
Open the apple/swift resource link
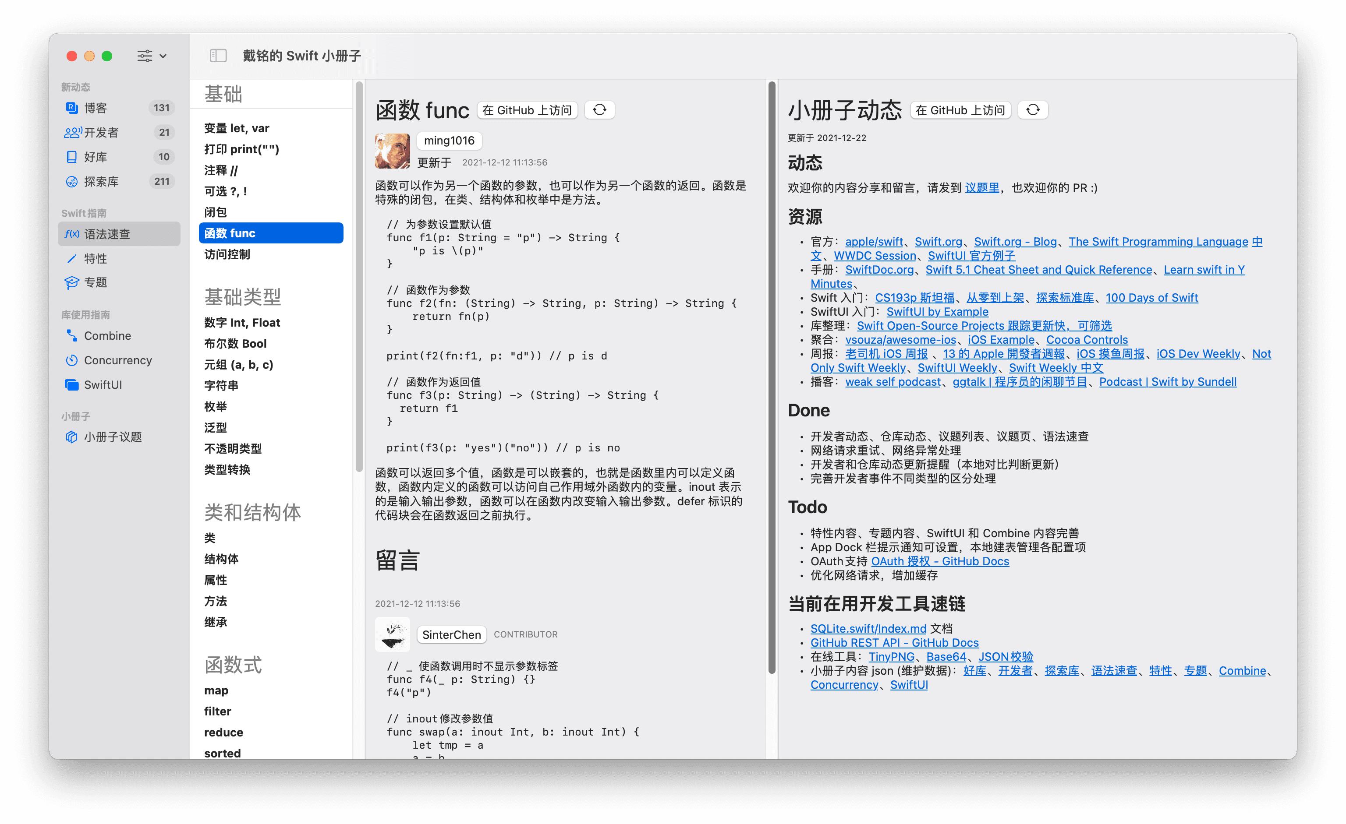click(x=873, y=241)
